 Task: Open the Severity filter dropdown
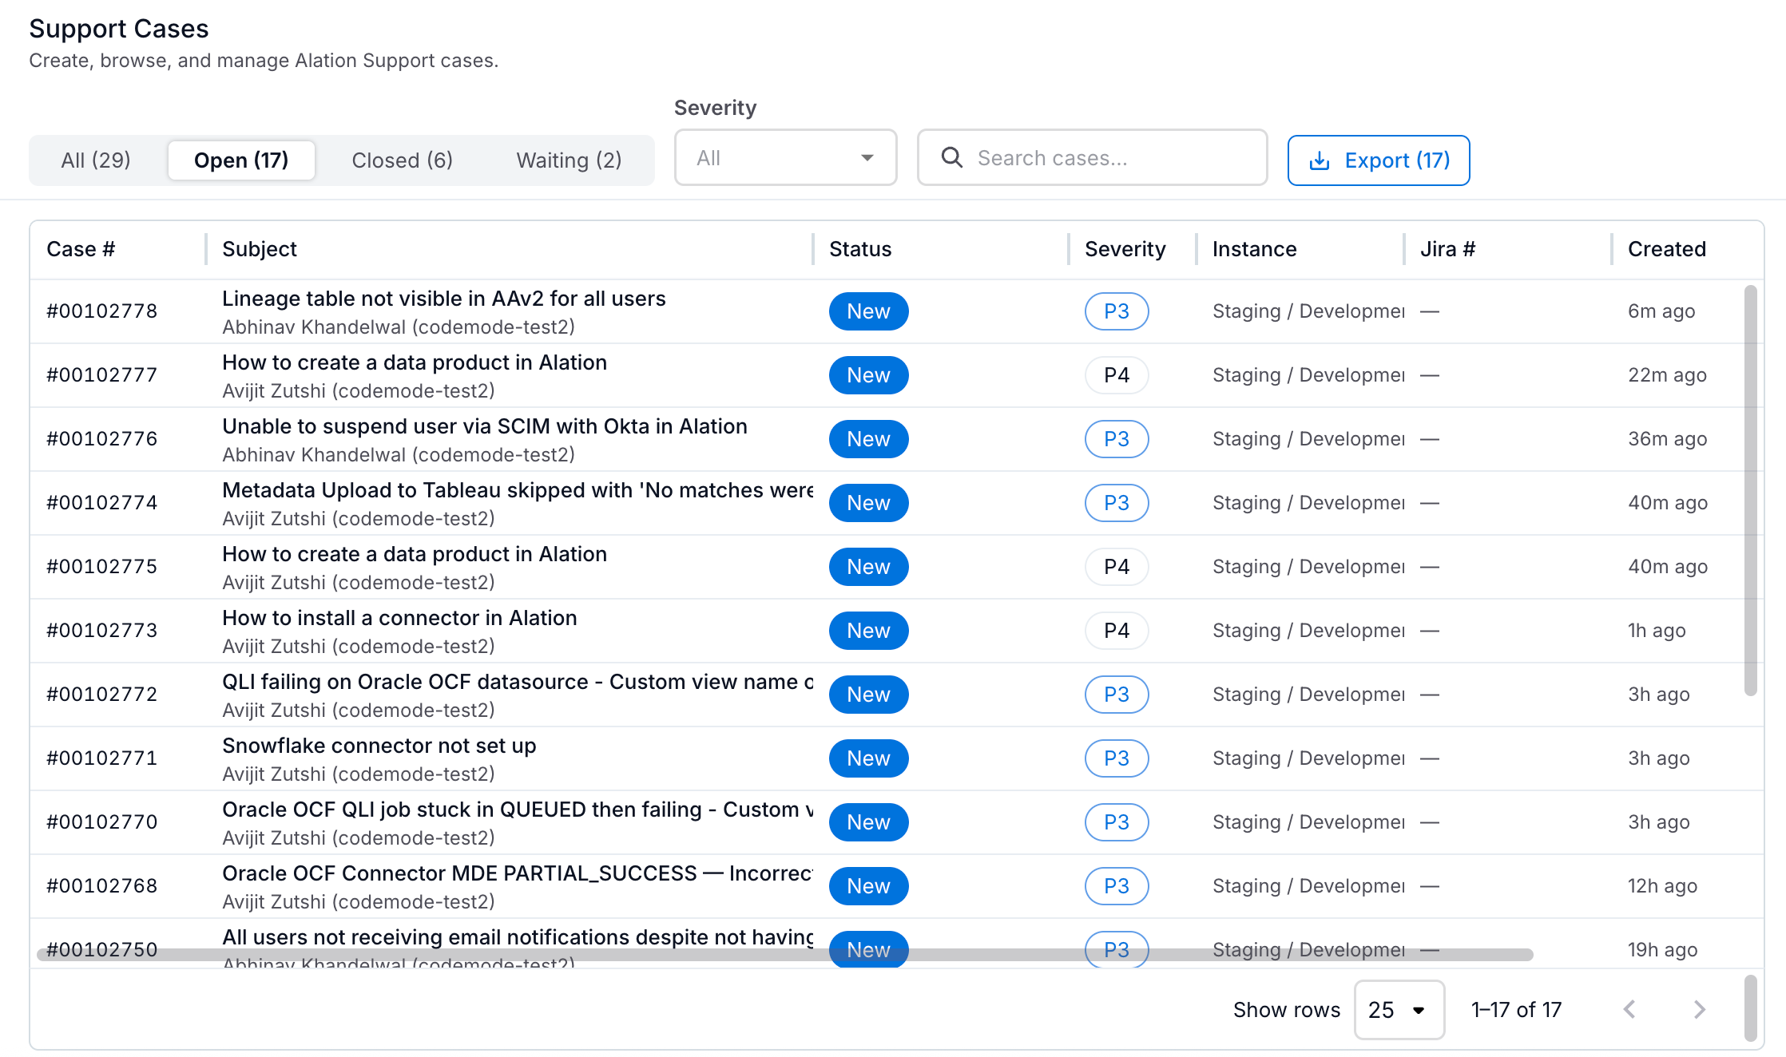[x=785, y=157]
